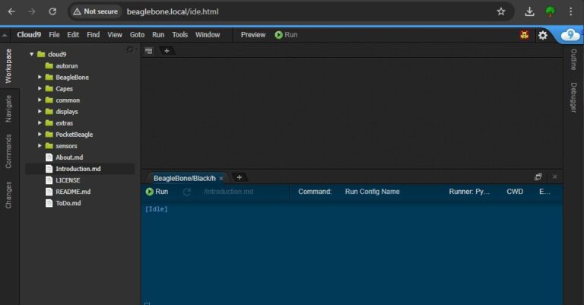
Task: Add a new console tab with plus
Action: tap(239, 177)
